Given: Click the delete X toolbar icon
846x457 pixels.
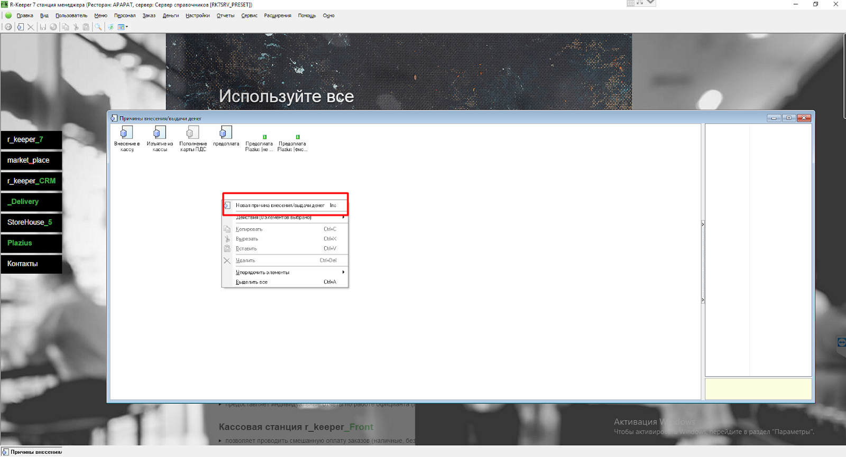Looking at the screenshot, I should coord(31,27).
